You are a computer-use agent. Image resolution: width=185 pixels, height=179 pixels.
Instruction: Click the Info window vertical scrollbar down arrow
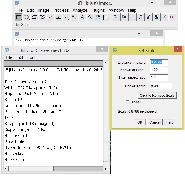tap(106, 164)
